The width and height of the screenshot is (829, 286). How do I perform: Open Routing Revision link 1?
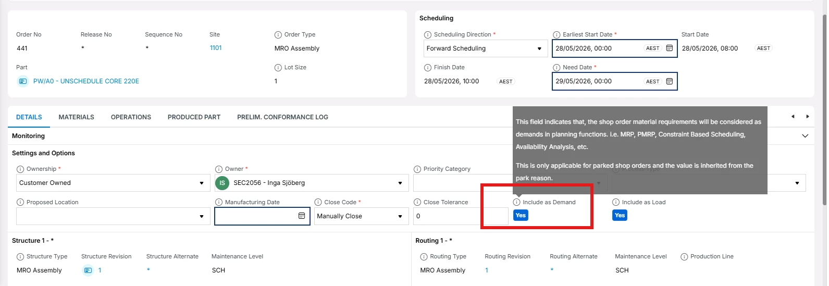(x=487, y=270)
